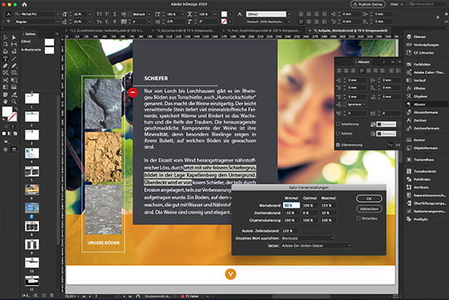Select the Line tool
This screenshot has width=449, height=300.
(x=14, y=59)
